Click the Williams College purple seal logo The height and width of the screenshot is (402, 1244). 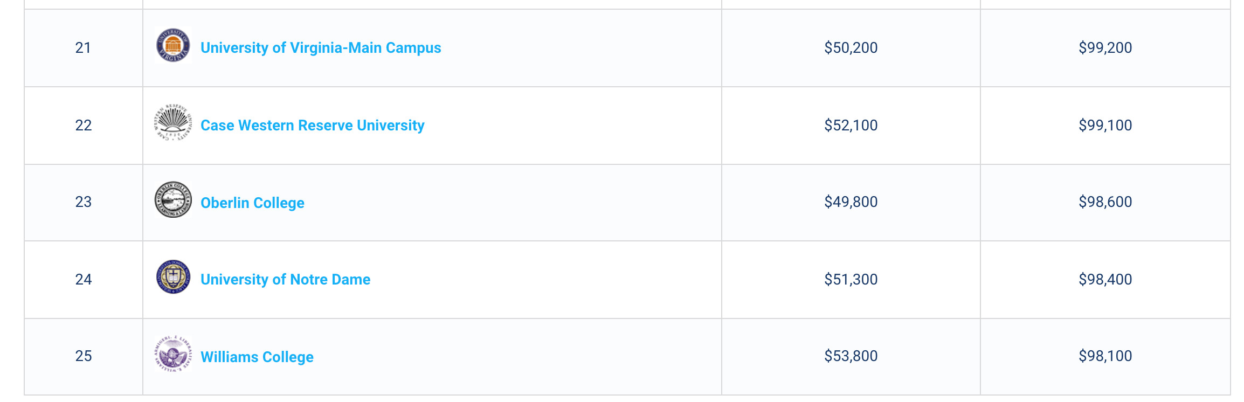(173, 354)
